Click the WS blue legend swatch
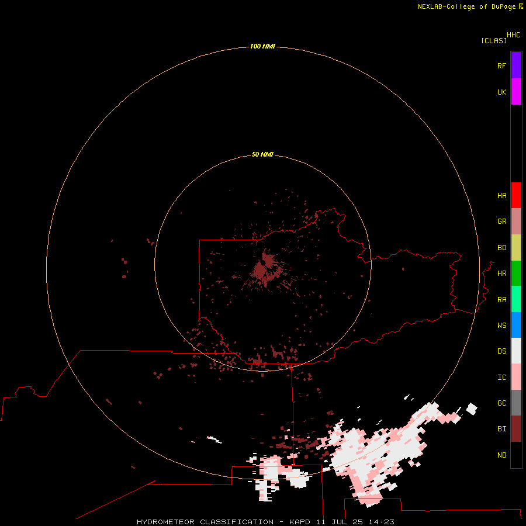 pyautogui.click(x=516, y=325)
